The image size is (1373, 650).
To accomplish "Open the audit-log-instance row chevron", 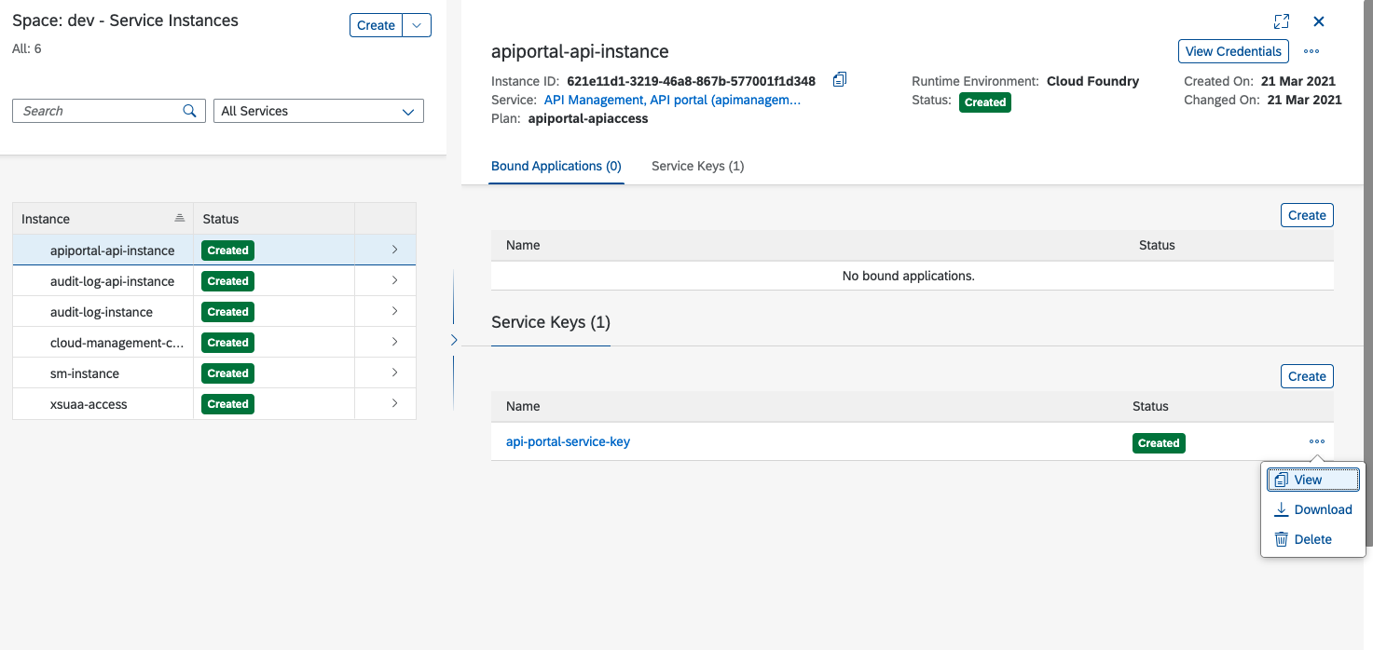I will pos(394,311).
